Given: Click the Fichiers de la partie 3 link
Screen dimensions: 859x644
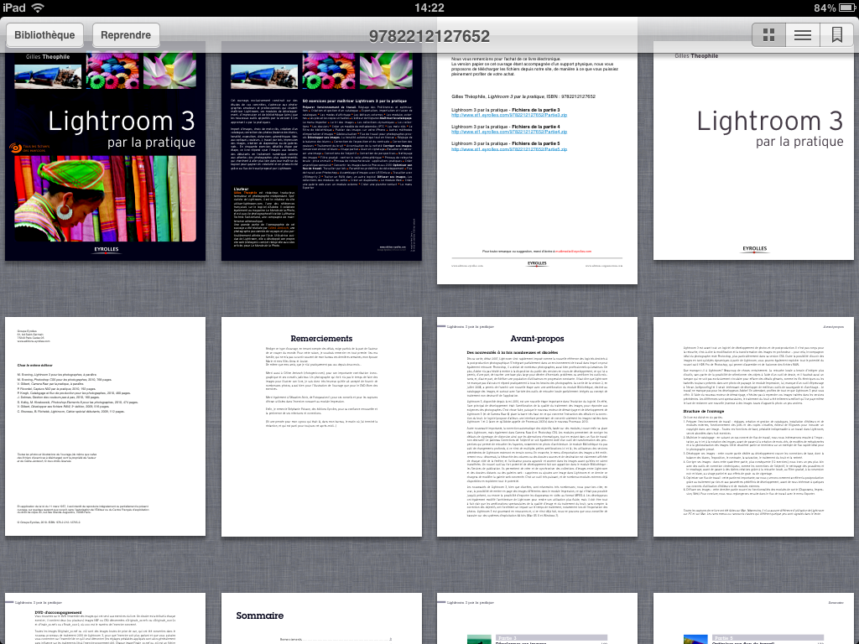Looking at the screenshot, I should click(509, 116).
